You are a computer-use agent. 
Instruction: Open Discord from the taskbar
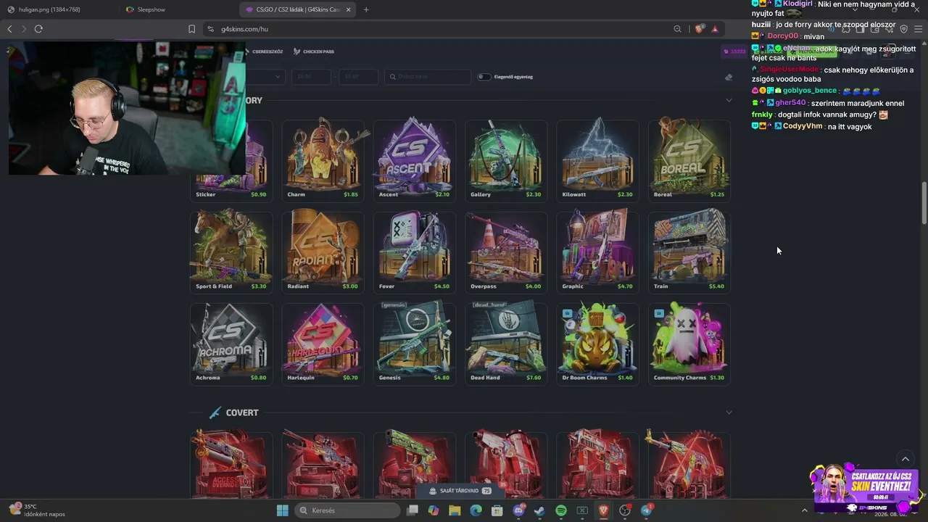[518, 510]
